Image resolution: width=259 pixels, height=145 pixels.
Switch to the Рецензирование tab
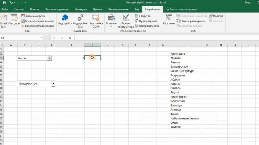pyautogui.click(x=119, y=10)
